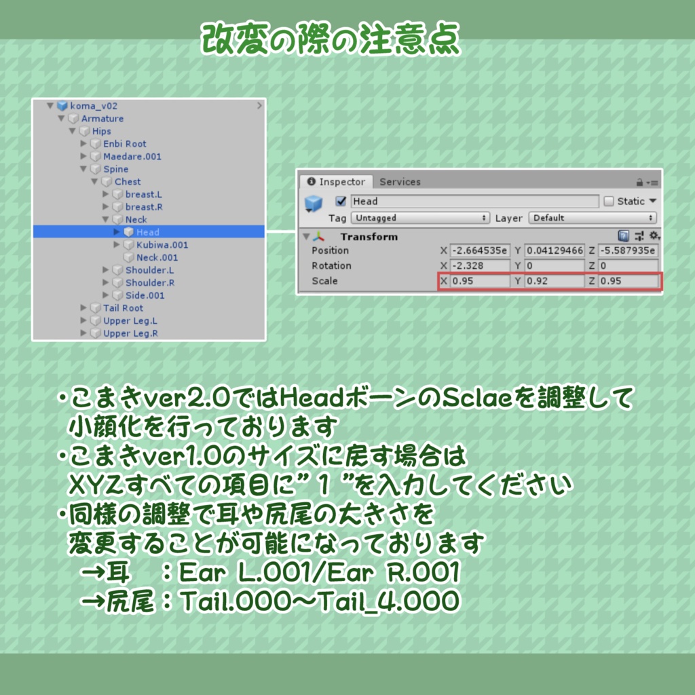Open the Transform help reference icon
This screenshot has width=695, height=695.
[623, 236]
